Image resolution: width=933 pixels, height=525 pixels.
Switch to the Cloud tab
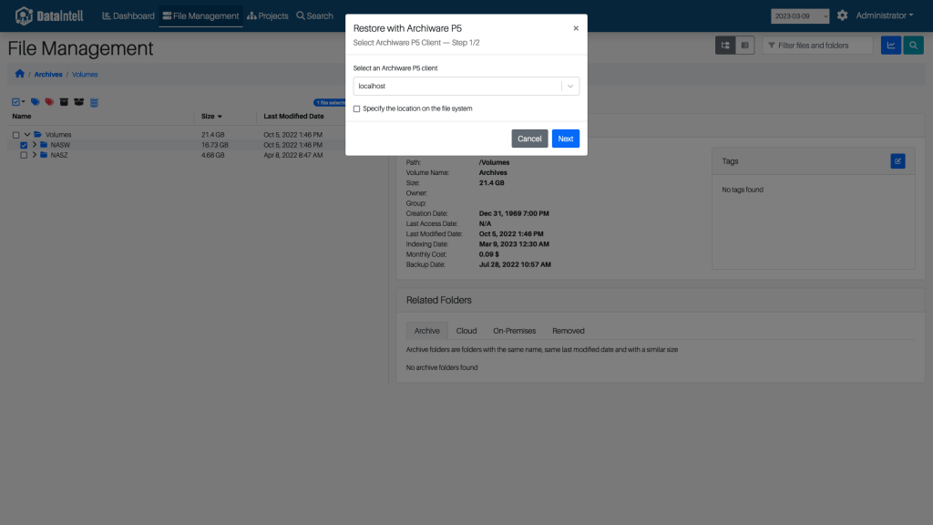click(466, 331)
